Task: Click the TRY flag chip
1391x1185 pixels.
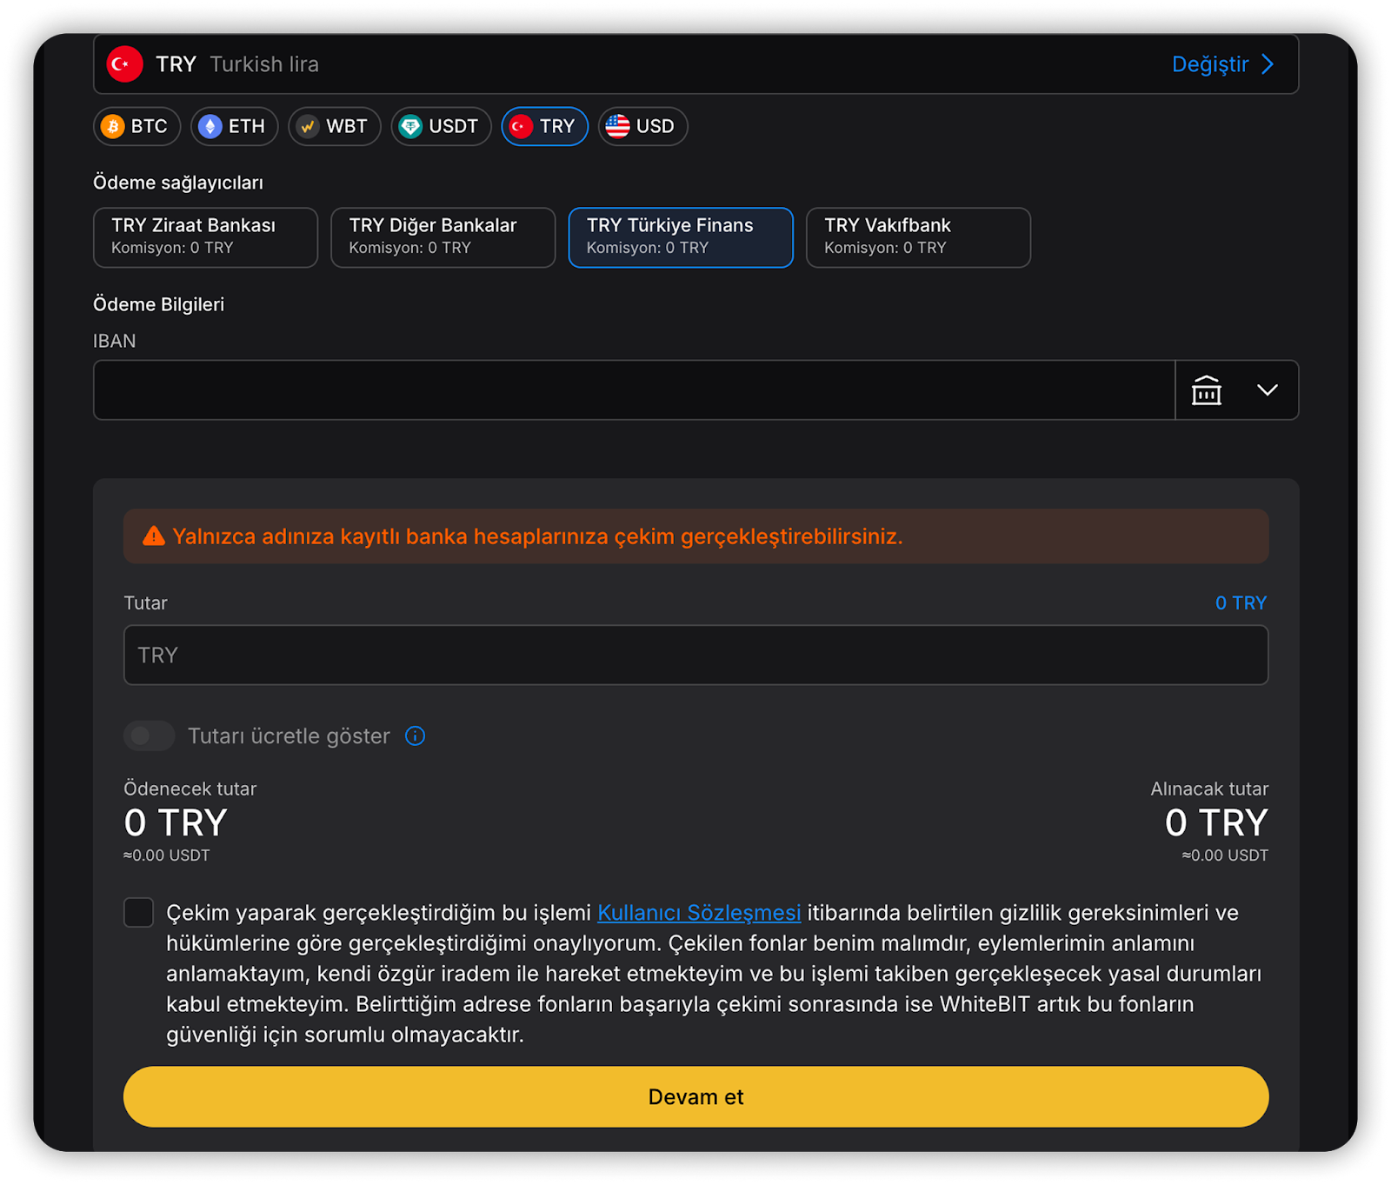Action: pos(544,126)
